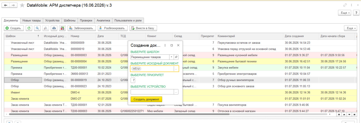Image resolution: width=361 pixels, height=123 pixels.
Task: Click the Внести в базу button
Action: tap(143, 28)
